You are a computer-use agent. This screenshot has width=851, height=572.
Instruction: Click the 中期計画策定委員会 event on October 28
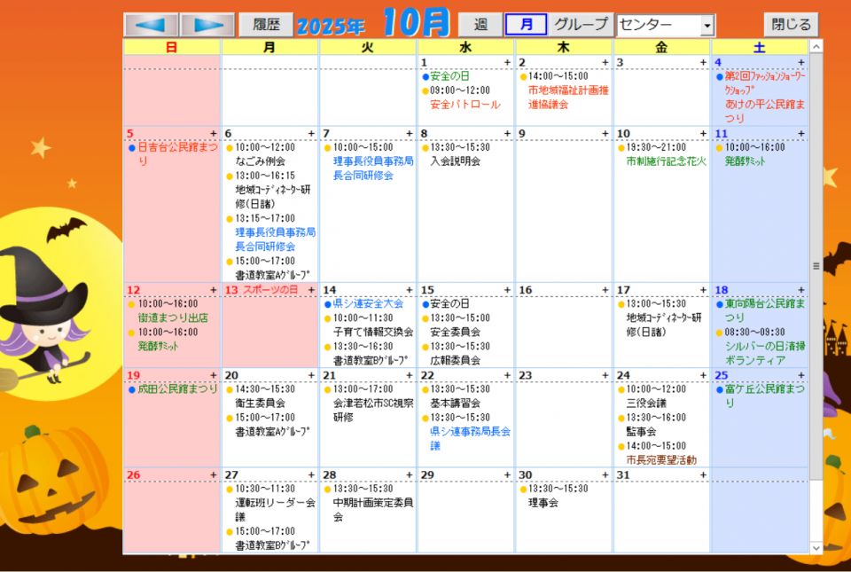pyautogui.click(x=366, y=510)
